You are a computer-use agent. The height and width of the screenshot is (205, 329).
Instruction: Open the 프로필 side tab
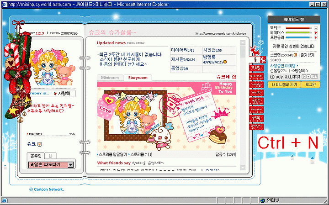(256, 68)
